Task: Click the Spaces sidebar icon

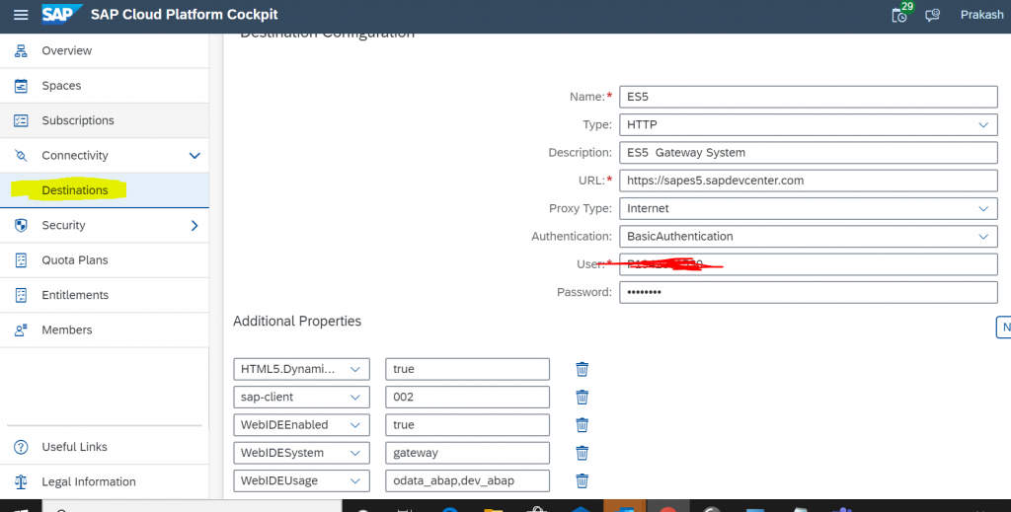Action: tap(21, 86)
